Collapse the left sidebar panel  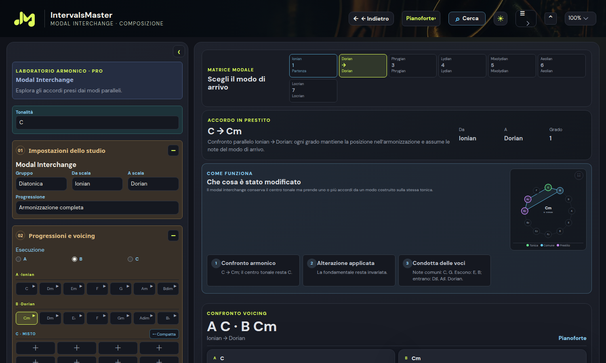179,52
